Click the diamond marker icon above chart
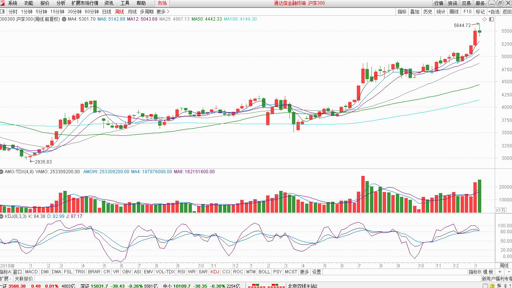 (484, 19)
